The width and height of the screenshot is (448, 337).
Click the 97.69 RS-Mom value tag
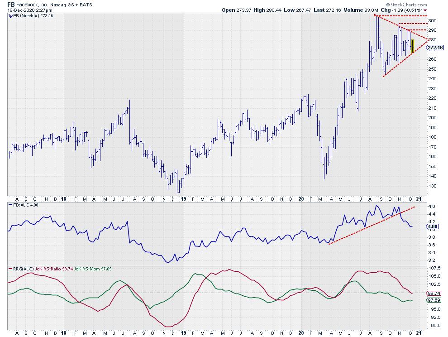(433, 300)
